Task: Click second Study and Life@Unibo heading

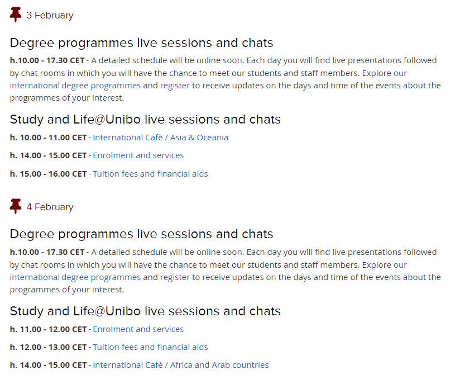Action: [145, 311]
